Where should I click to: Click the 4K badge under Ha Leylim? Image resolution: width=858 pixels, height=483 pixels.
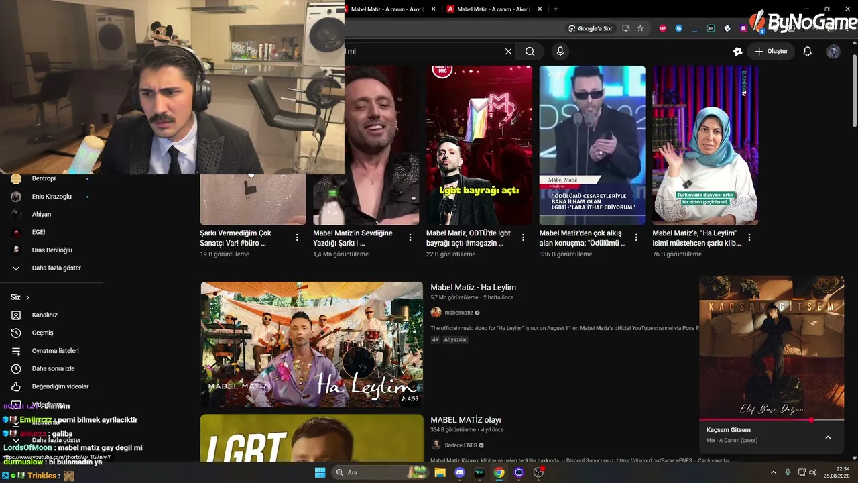pyautogui.click(x=436, y=340)
